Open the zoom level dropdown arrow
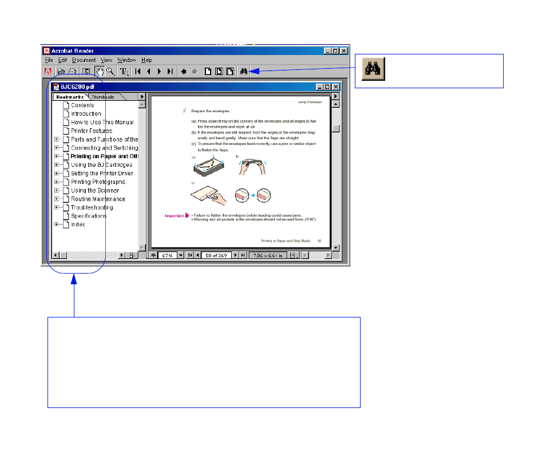Viewport: 546px width, 459px height. 181,256
